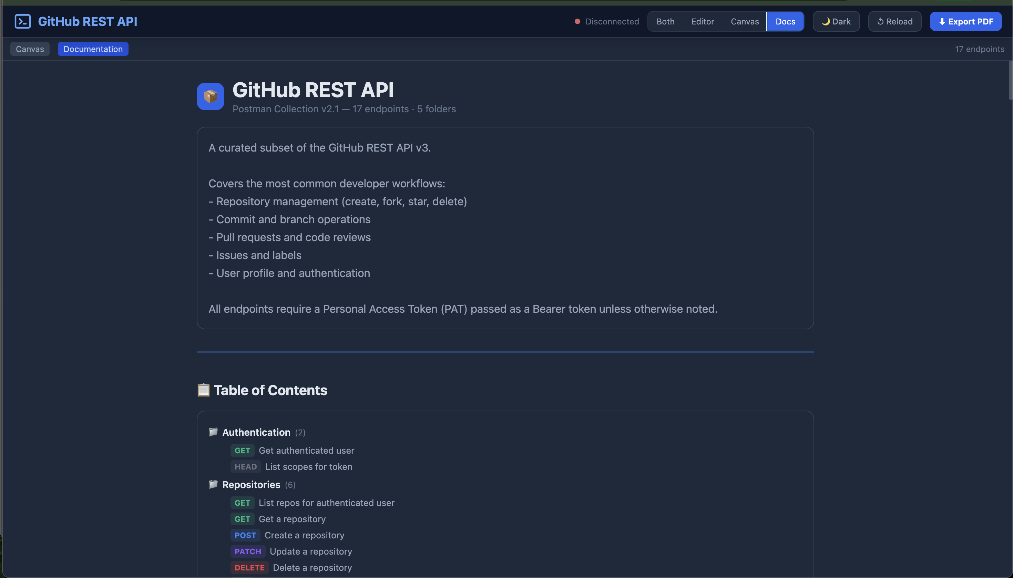Screen dimensions: 1013x578
Task: Toggle the Dark theme button
Action: [836, 21]
